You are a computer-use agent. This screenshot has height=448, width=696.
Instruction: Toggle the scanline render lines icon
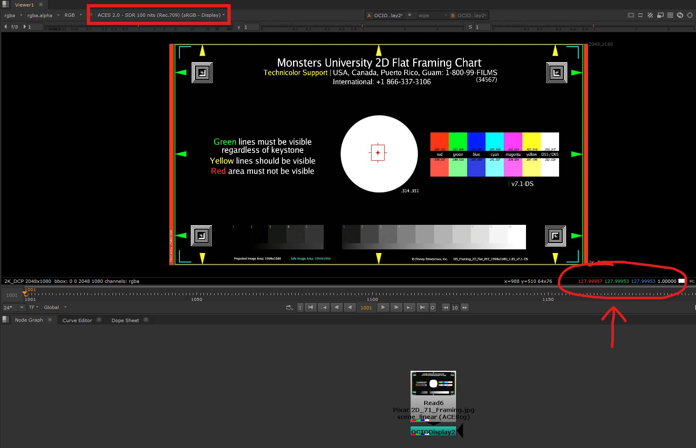tap(670, 15)
